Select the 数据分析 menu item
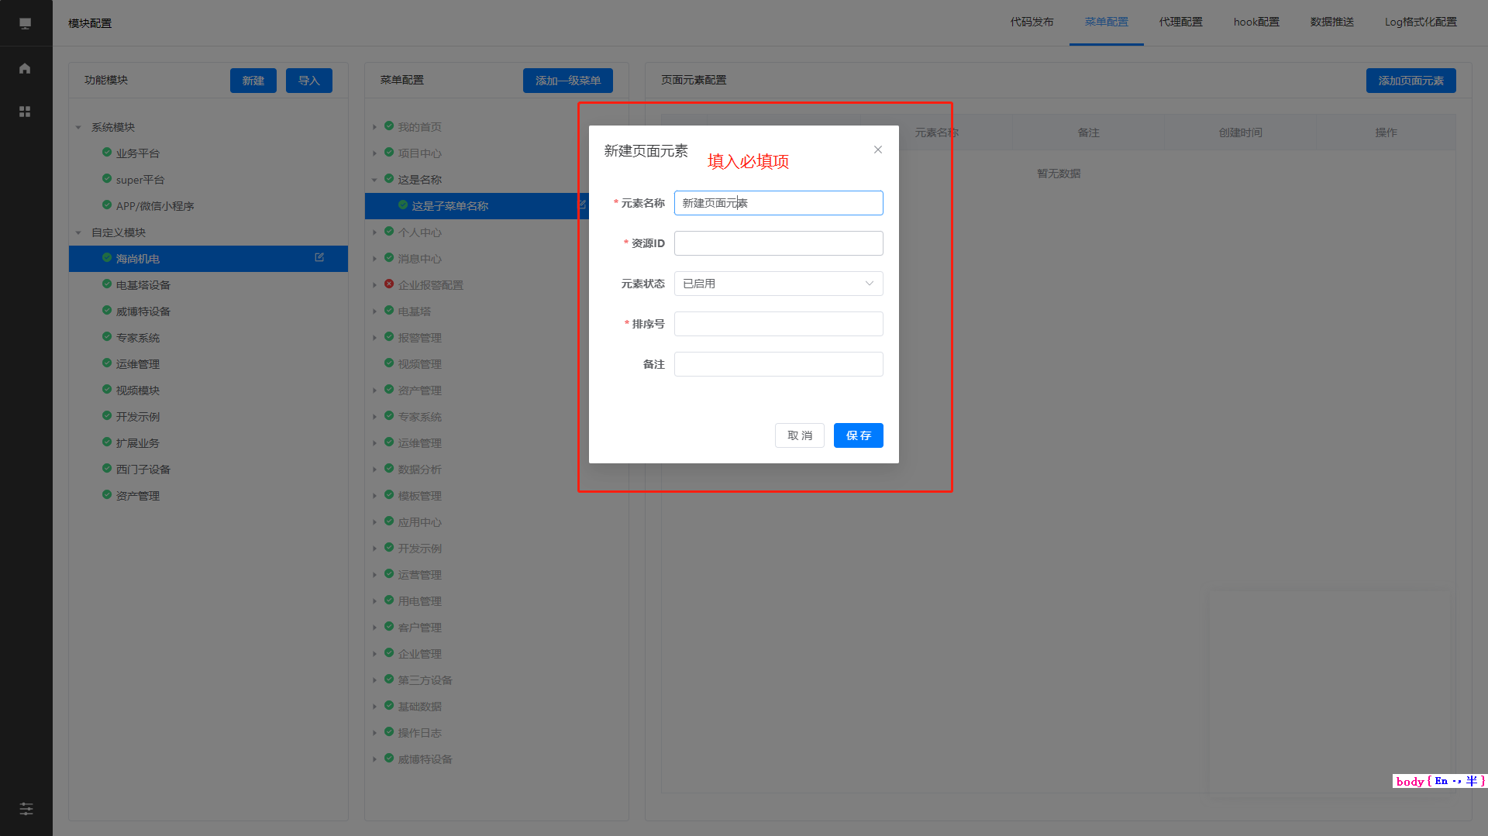 tap(419, 470)
